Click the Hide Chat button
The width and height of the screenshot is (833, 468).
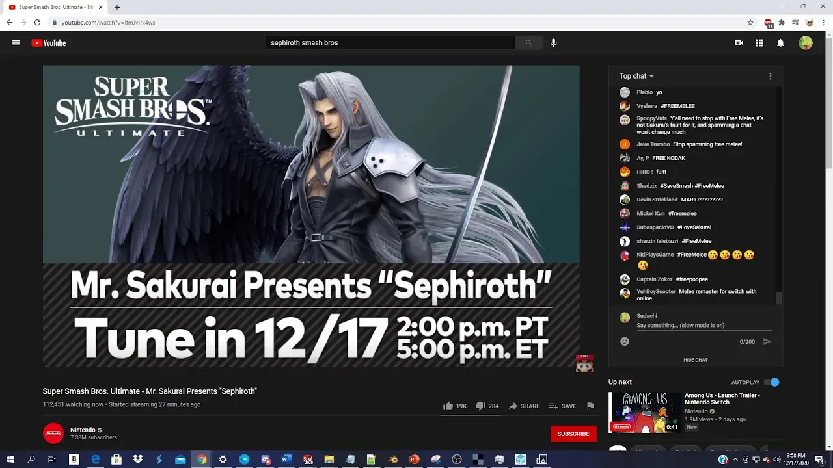(695, 360)
